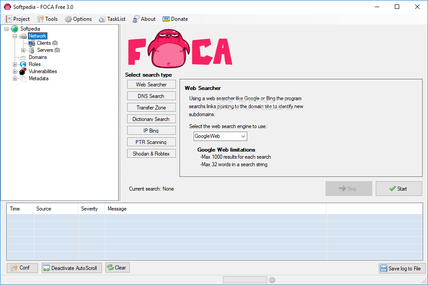Image resolution: width=428 pixels, height=285 pixels.
Task: Click the Domains icon in tree
Action: [x=23, y=57]
